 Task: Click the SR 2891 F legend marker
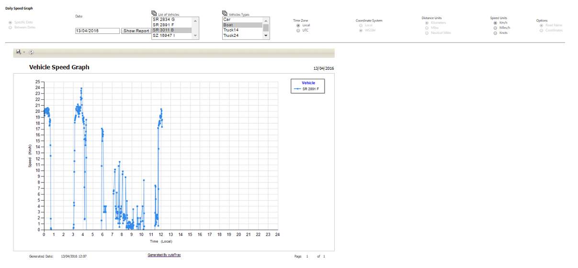pyautogui.click(x=298, y=89)
